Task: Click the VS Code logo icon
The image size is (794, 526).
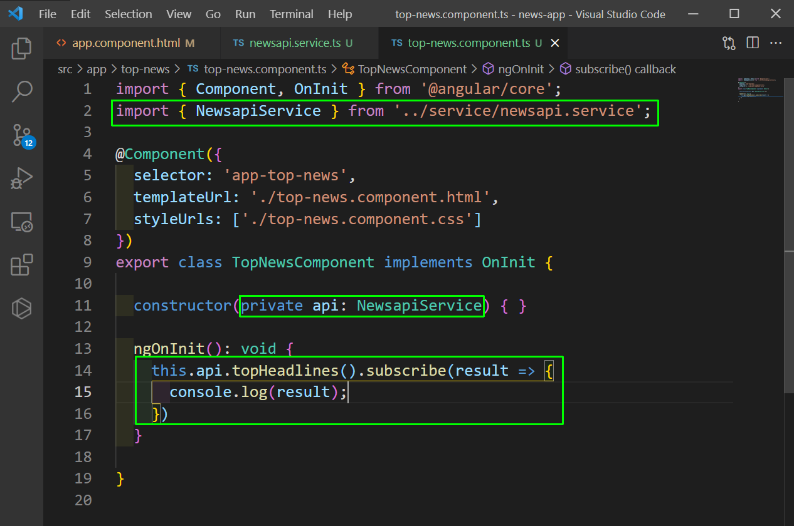Action: tap(16, 14)
